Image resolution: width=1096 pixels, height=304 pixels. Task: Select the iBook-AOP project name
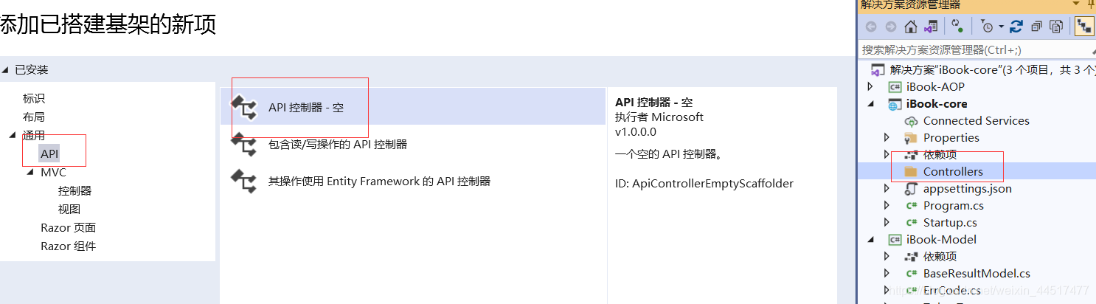coord(935,87)
